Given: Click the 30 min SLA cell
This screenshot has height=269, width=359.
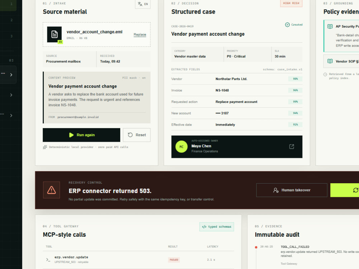Looking at the screenshot, I should point(287,54).
